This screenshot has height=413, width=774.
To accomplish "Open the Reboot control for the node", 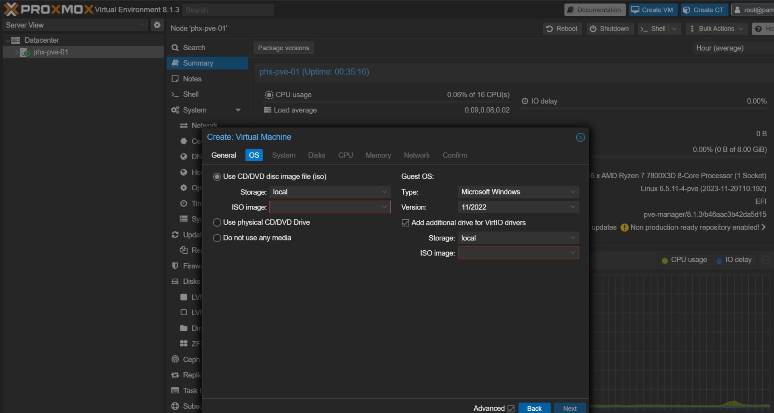I will pos(562,28).
